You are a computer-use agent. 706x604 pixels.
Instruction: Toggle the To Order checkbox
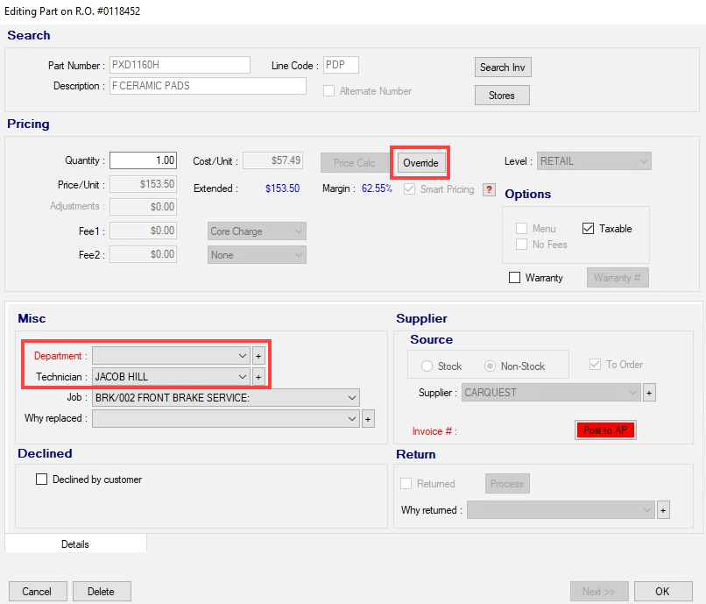[x=596, y=364]
